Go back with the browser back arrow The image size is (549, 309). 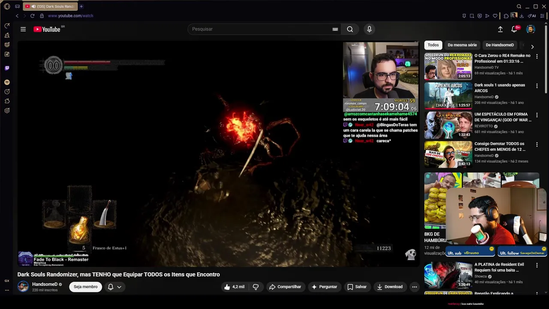[17, 16]
